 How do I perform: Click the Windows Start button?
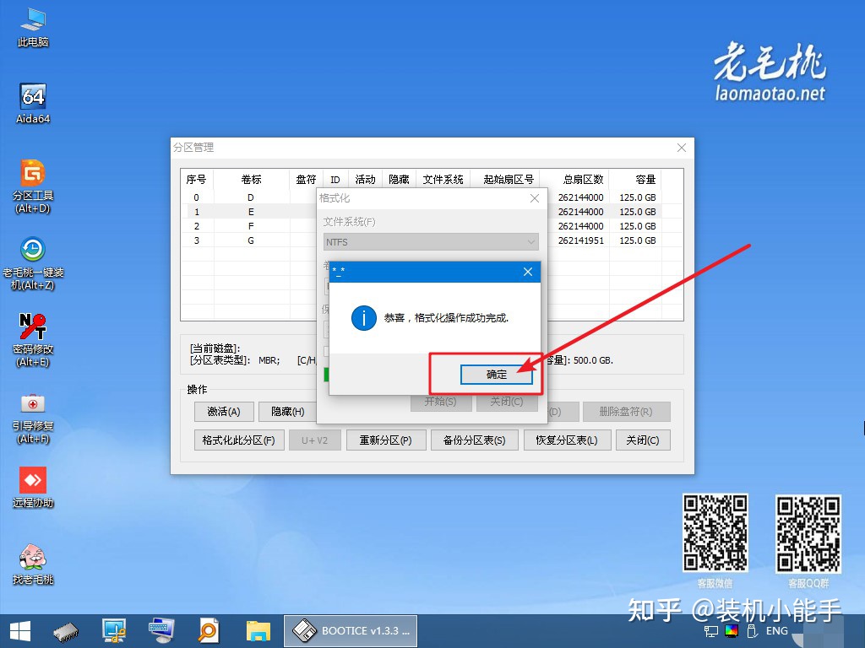pyautogui.click(x=19, y=630)
